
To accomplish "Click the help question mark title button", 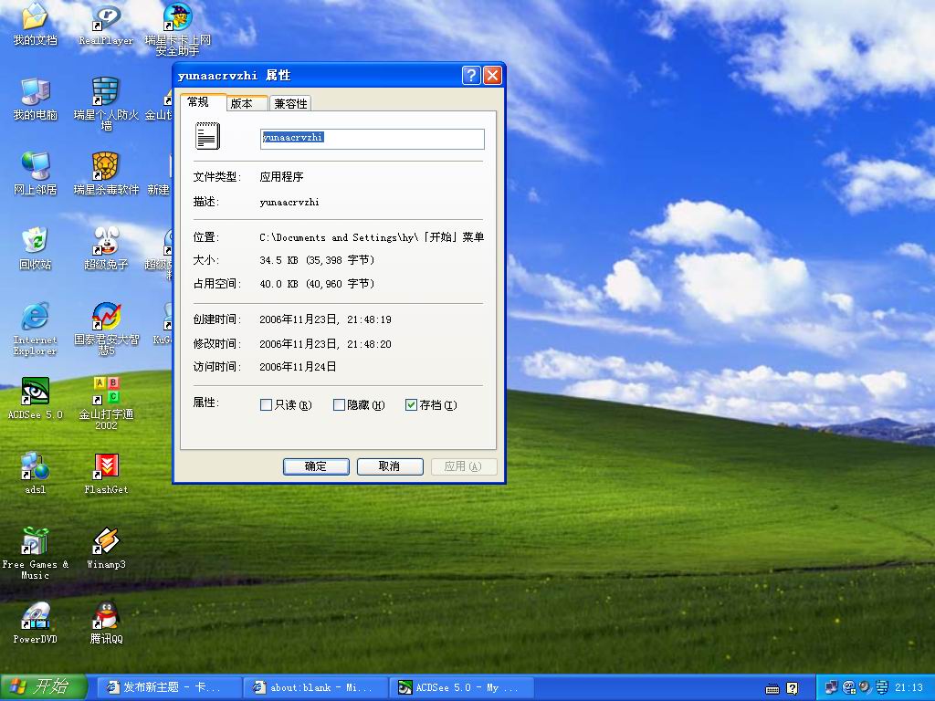I will click(x=471, y=76).
